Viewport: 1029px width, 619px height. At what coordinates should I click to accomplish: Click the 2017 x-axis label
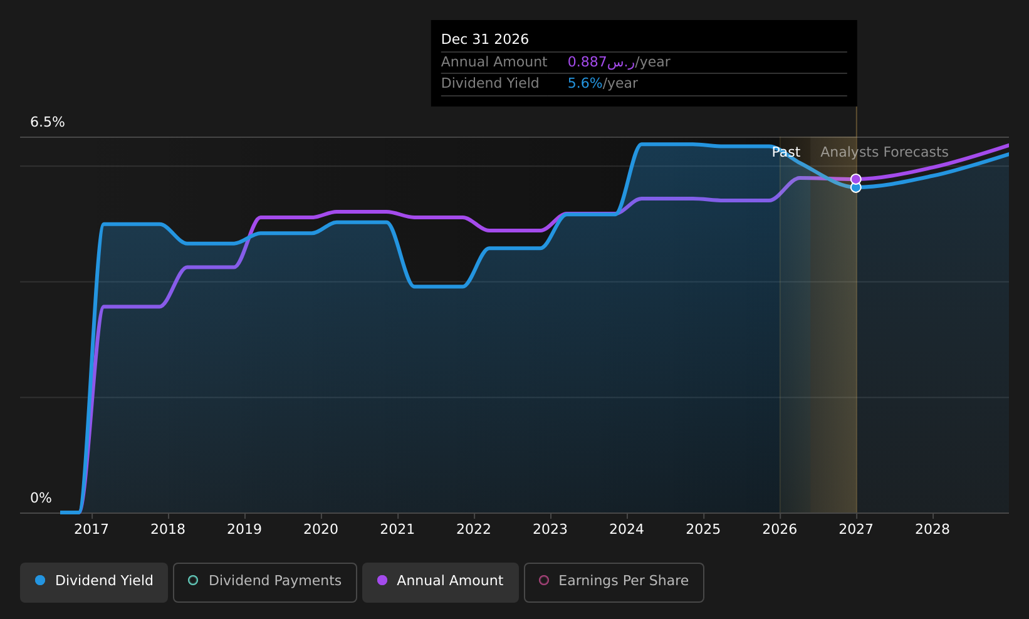click(x=91, y=529)
